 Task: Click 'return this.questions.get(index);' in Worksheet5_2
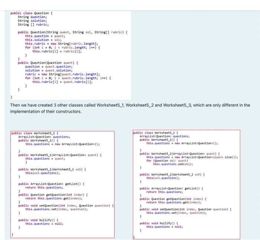tap(174, 203)
